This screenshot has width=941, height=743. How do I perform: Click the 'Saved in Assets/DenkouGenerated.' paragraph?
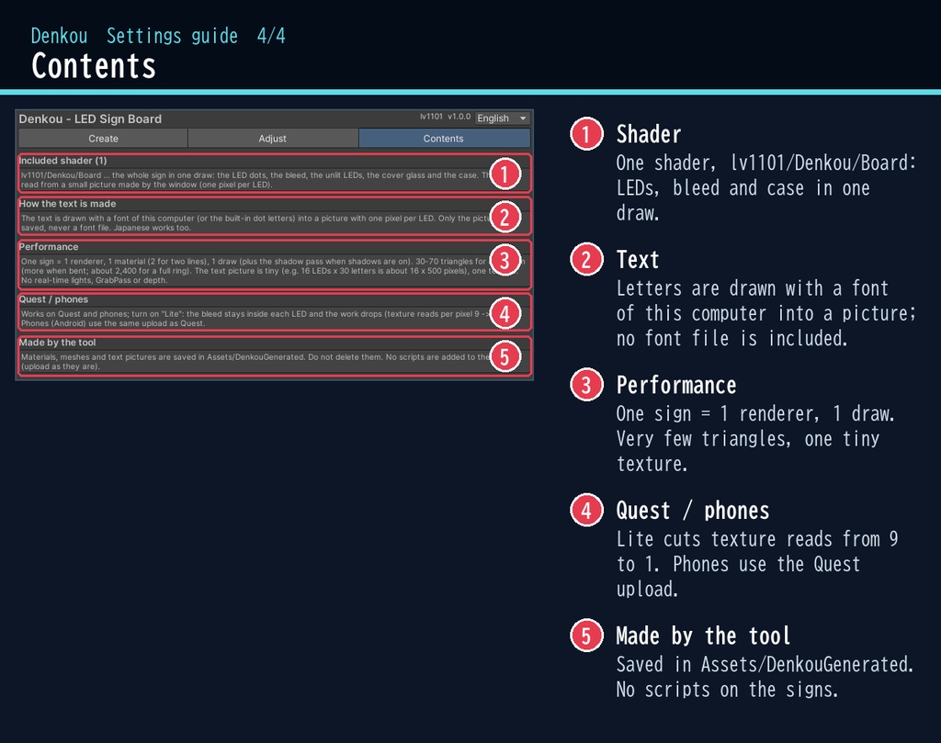765,677
